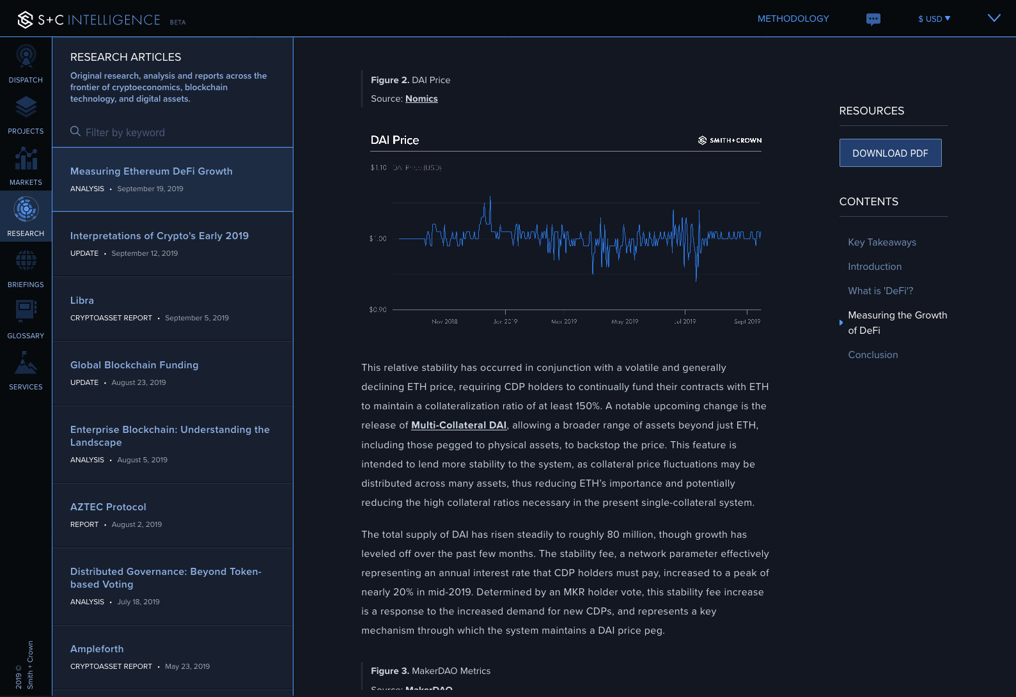Open the Dispatch section icon

point(26,56)
